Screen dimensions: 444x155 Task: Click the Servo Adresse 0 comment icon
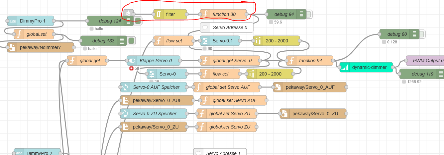pos(205,27)
